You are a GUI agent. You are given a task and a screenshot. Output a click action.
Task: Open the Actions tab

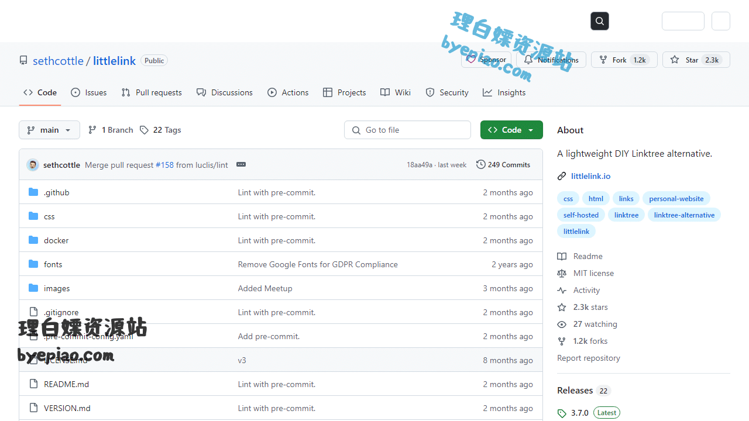point(288,92)
